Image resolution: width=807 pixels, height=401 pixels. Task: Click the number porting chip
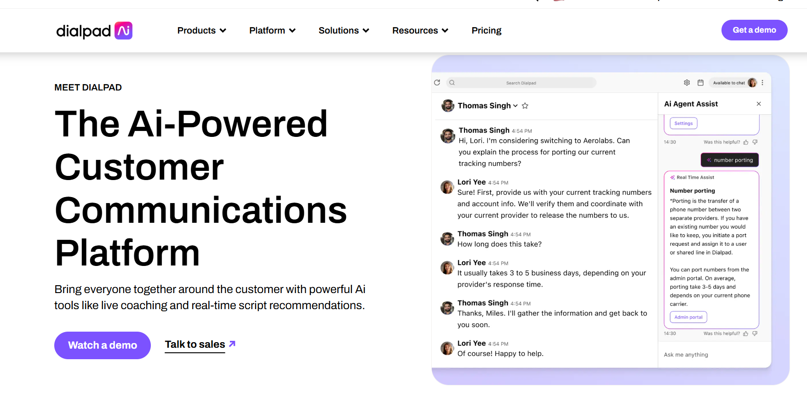(x=730, y=160)
